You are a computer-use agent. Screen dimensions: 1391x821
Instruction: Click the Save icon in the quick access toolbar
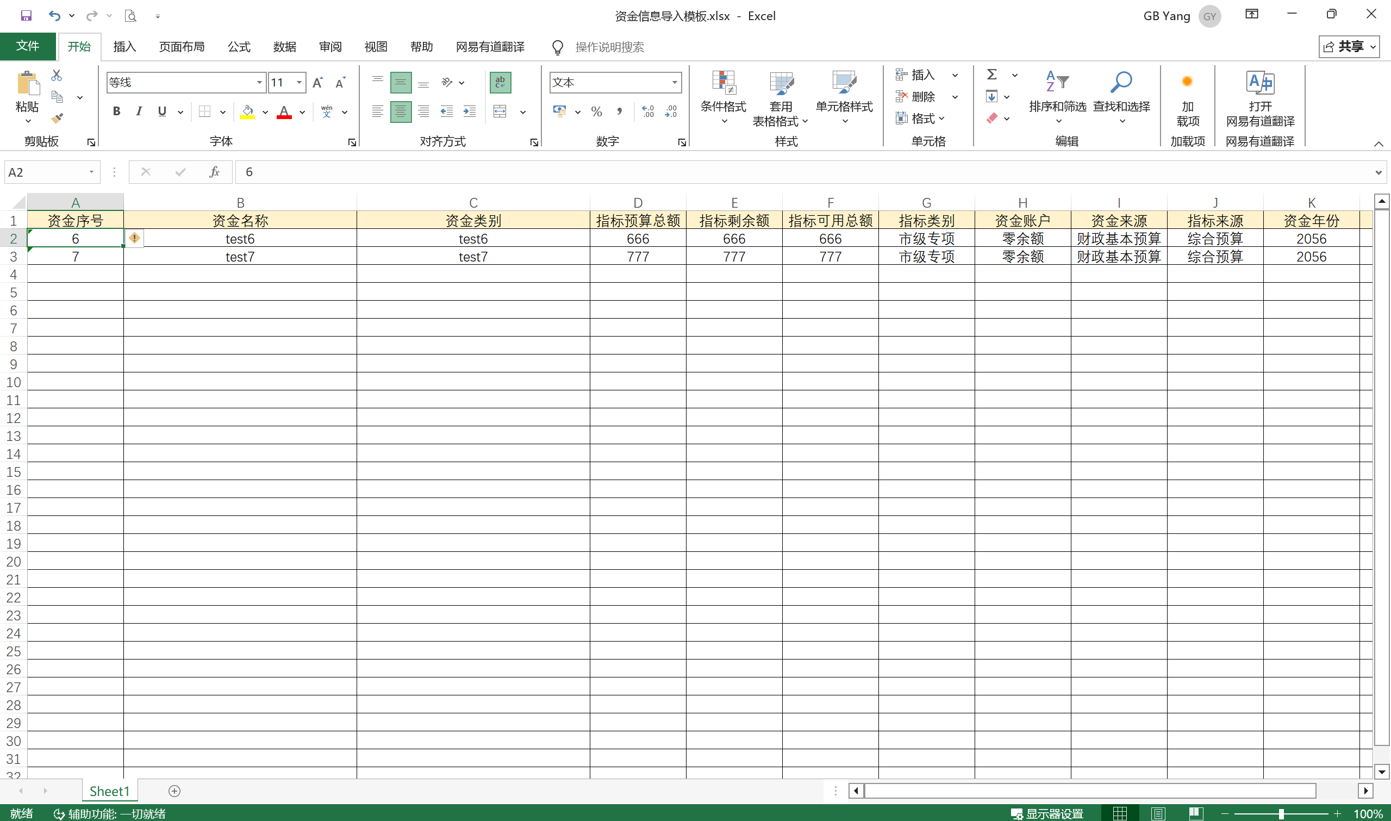[26, 15]
